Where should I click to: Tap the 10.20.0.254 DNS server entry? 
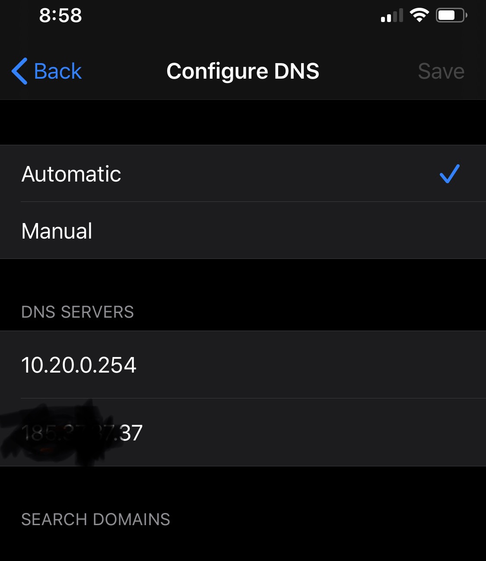[243, 365]
